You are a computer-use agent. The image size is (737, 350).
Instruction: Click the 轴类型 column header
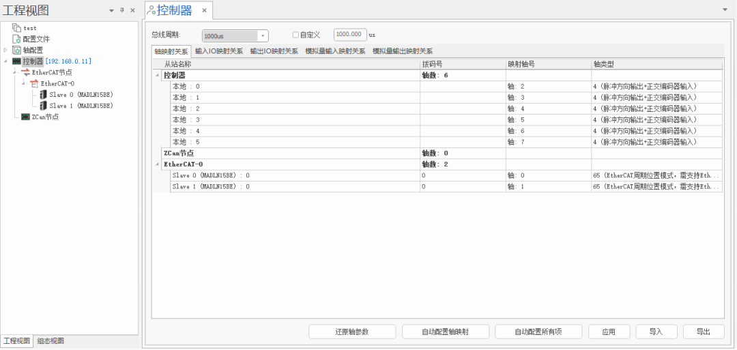tap(657, 64)
